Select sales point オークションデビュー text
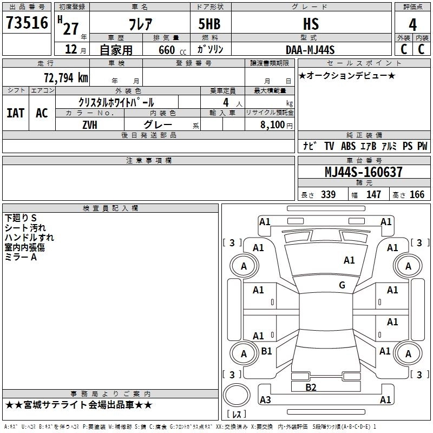 (x=347, y=75)
